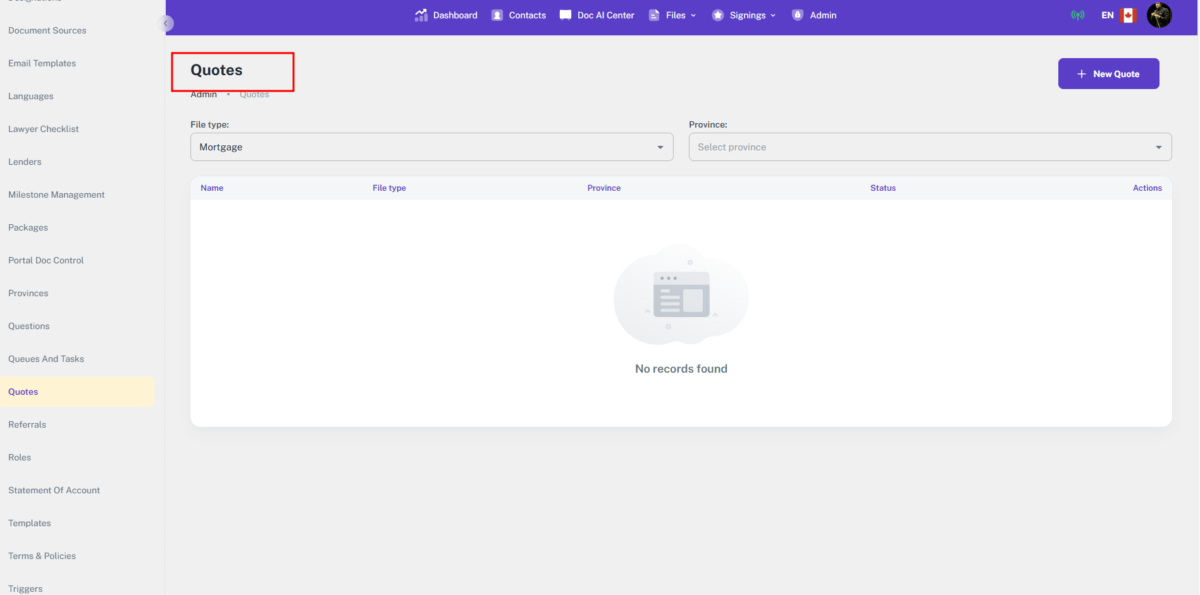Open the Doc AI Center menu item
Screen dimensions: 1200x595
597,15
